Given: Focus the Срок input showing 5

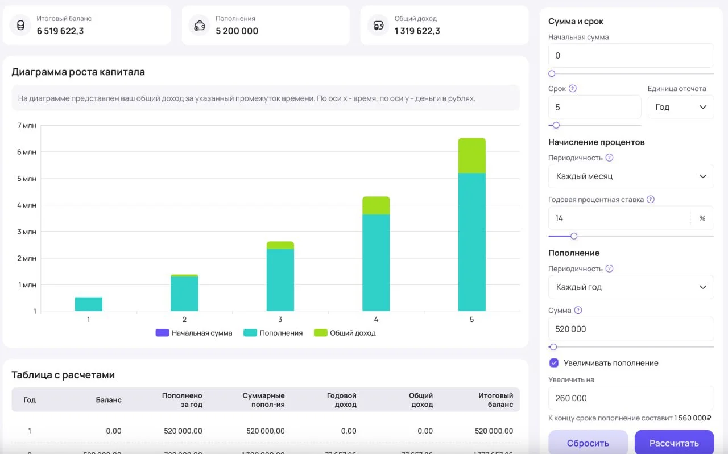Looking at the screenshot, I should [x=595, y=107].
